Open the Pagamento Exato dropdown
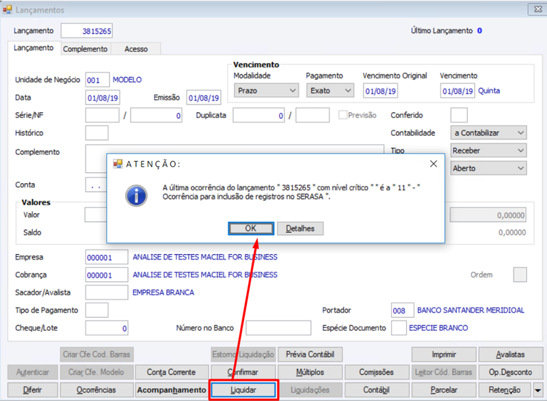The width and height of the screenshot is (547, 401). pyautogui.click(x=330, y=91)
